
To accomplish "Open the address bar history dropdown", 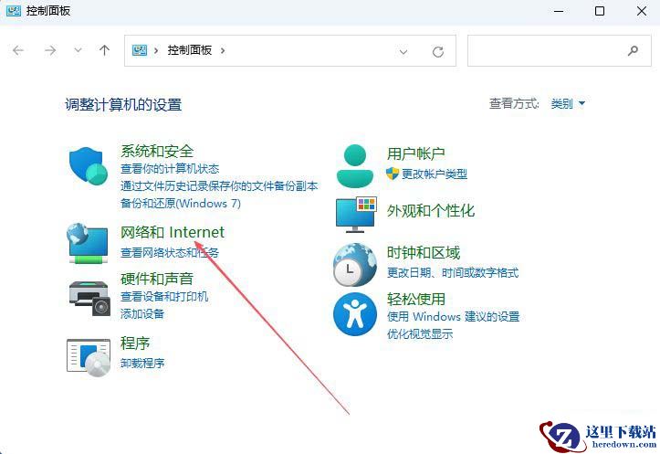I will point(403,51).
